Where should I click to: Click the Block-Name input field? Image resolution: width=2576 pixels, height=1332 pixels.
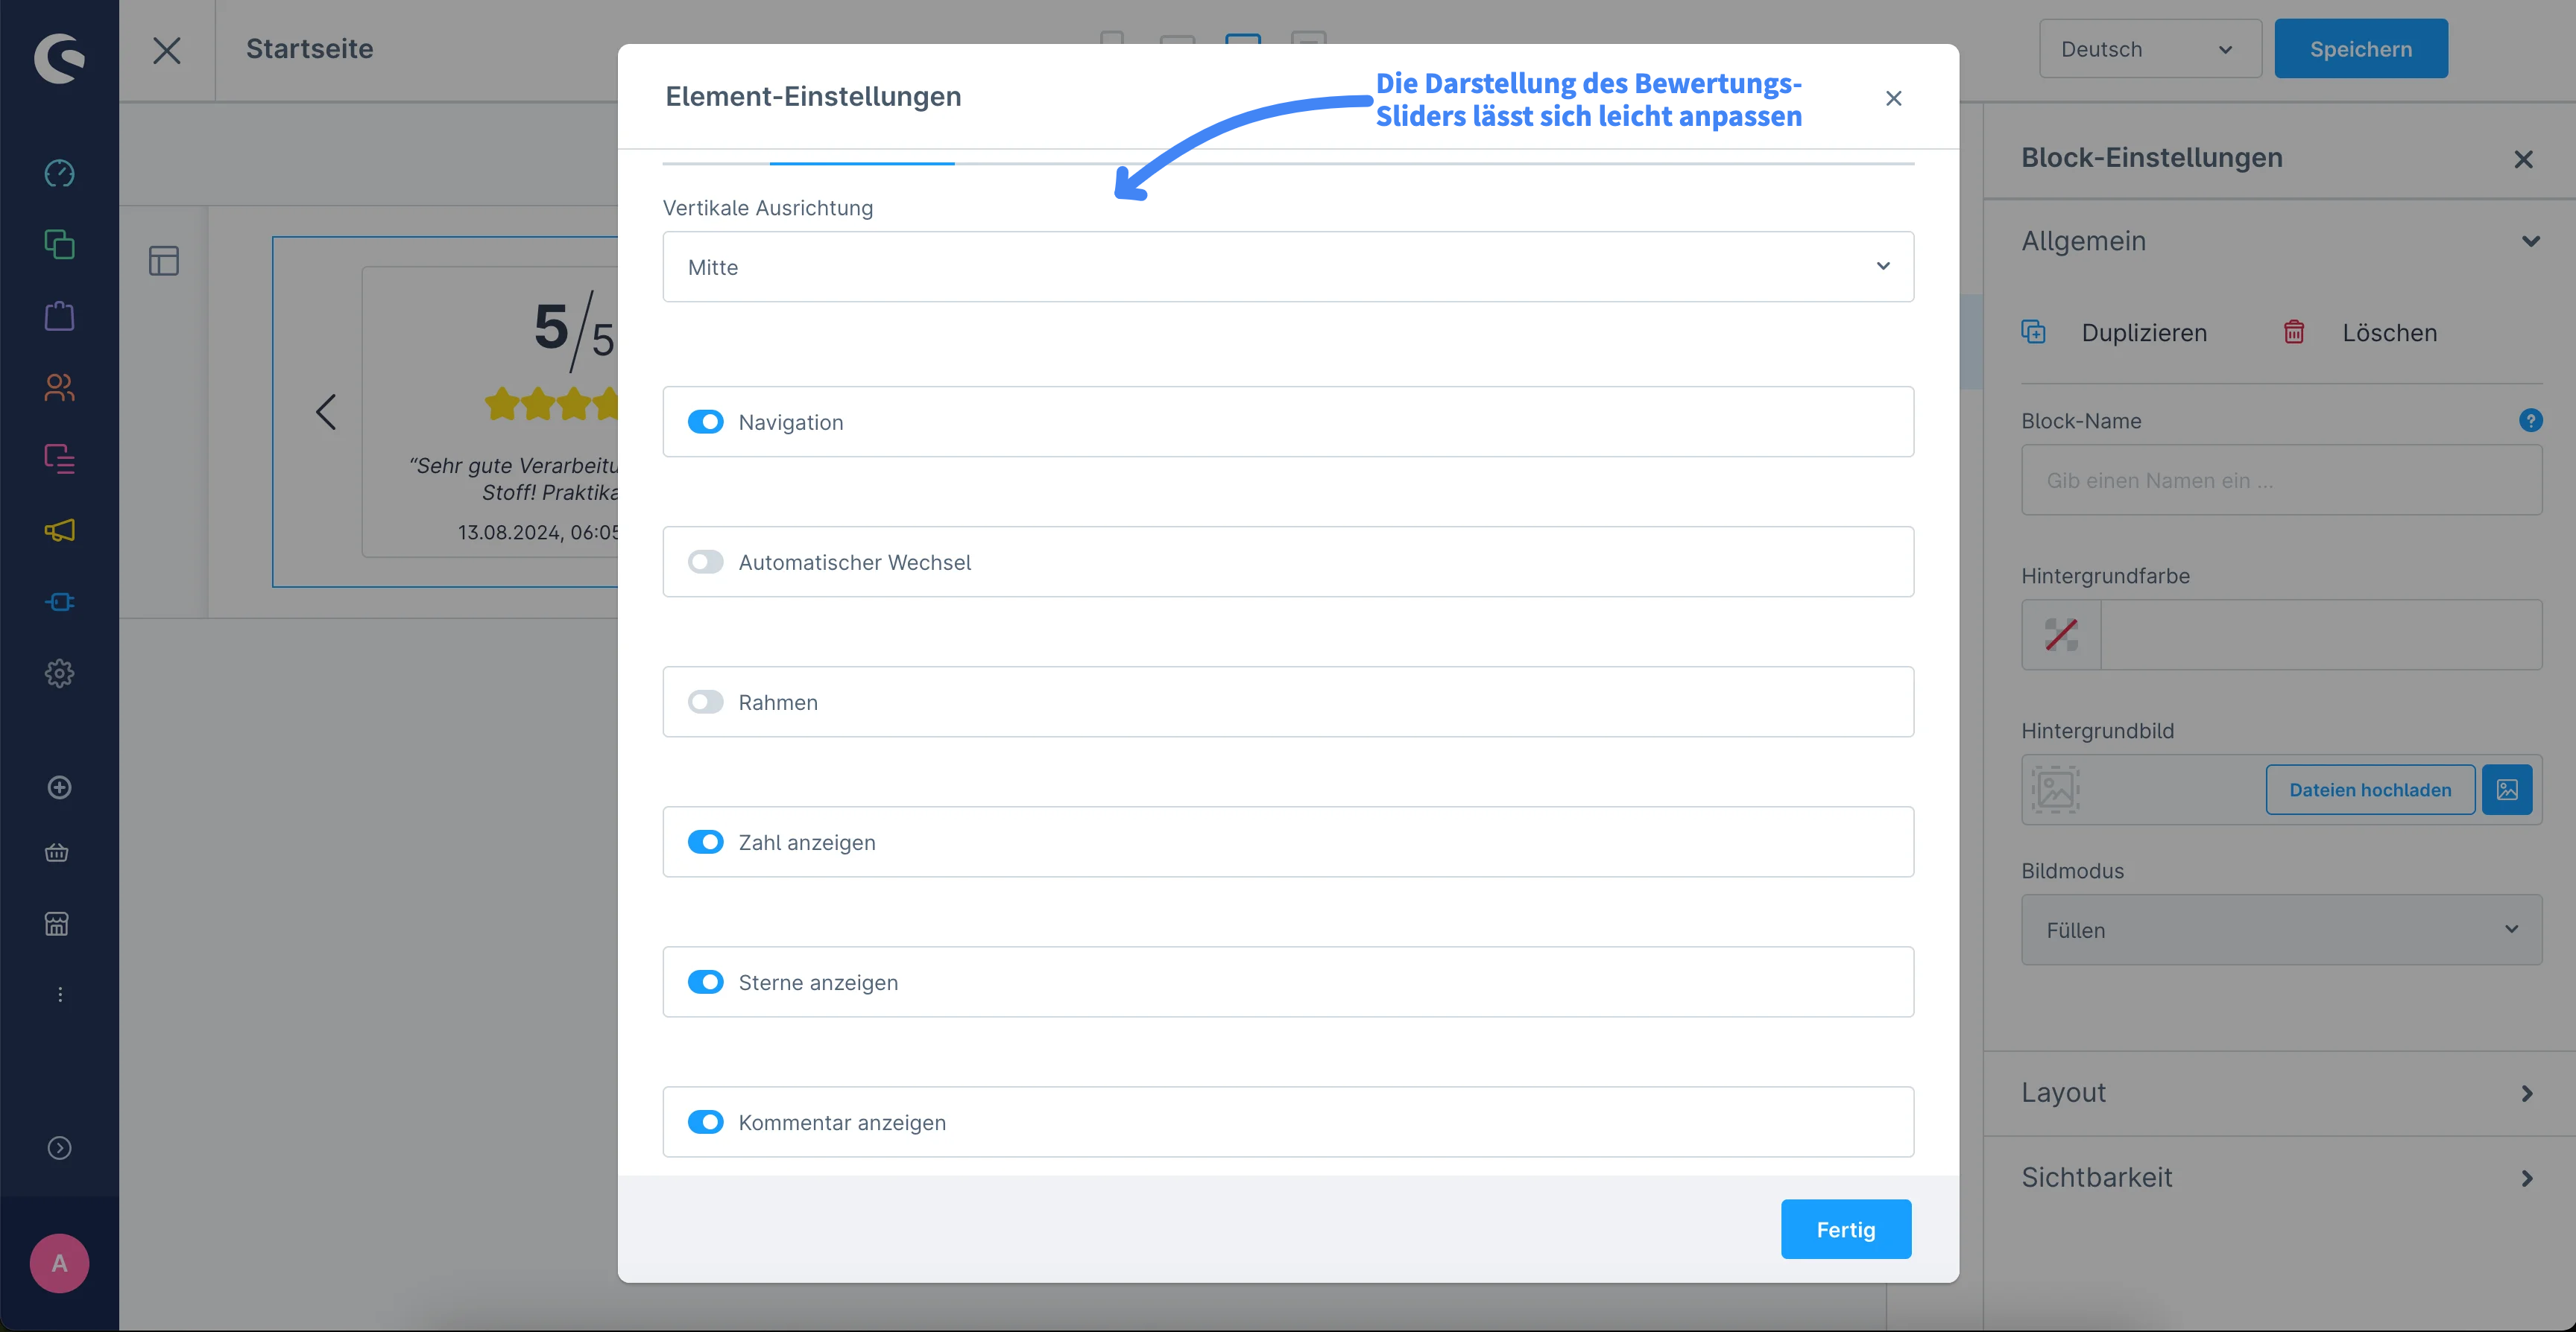(x=2281, y=480)
